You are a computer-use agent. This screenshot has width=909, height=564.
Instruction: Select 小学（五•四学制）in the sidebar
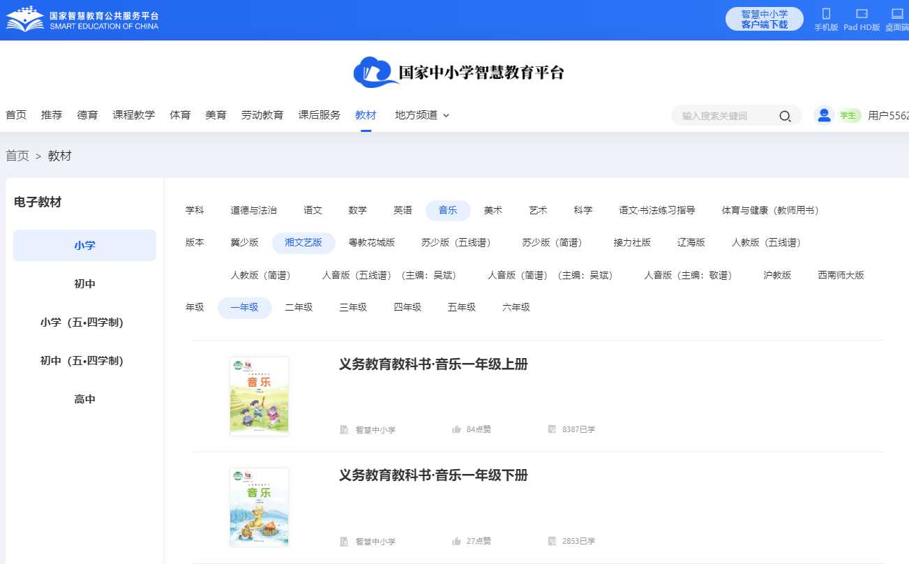[x=84, y=322]
